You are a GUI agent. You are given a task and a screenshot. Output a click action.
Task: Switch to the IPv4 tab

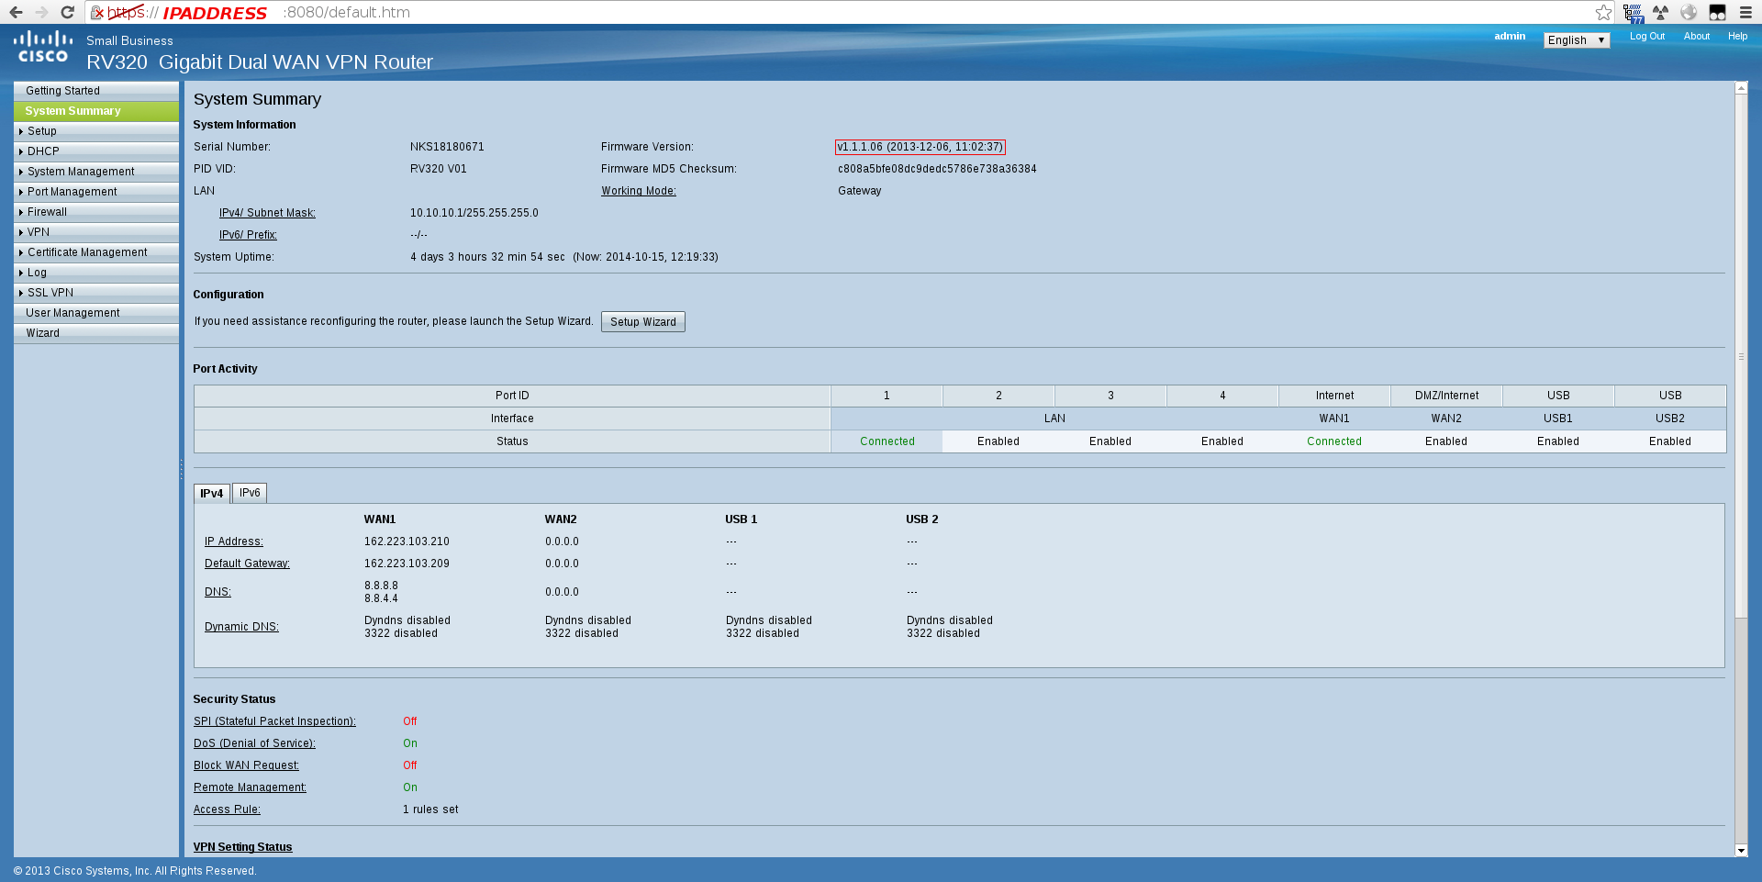click(x=212, y=493)
